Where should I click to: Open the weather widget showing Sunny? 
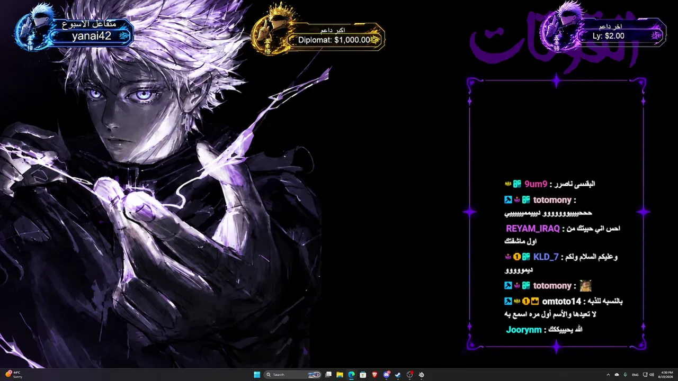tap(13, 375)
